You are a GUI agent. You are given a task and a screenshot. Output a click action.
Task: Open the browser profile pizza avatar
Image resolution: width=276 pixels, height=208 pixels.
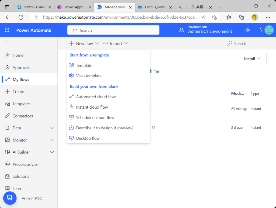click(254, 17)
